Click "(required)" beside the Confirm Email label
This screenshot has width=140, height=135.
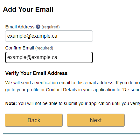pos(44,48)
